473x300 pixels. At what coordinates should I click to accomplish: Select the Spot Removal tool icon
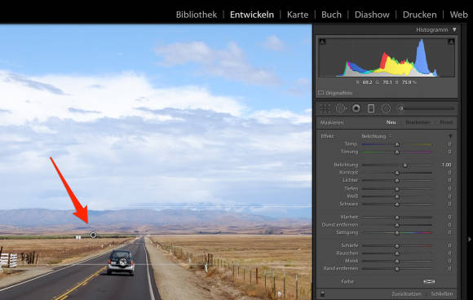pos(341,108)
